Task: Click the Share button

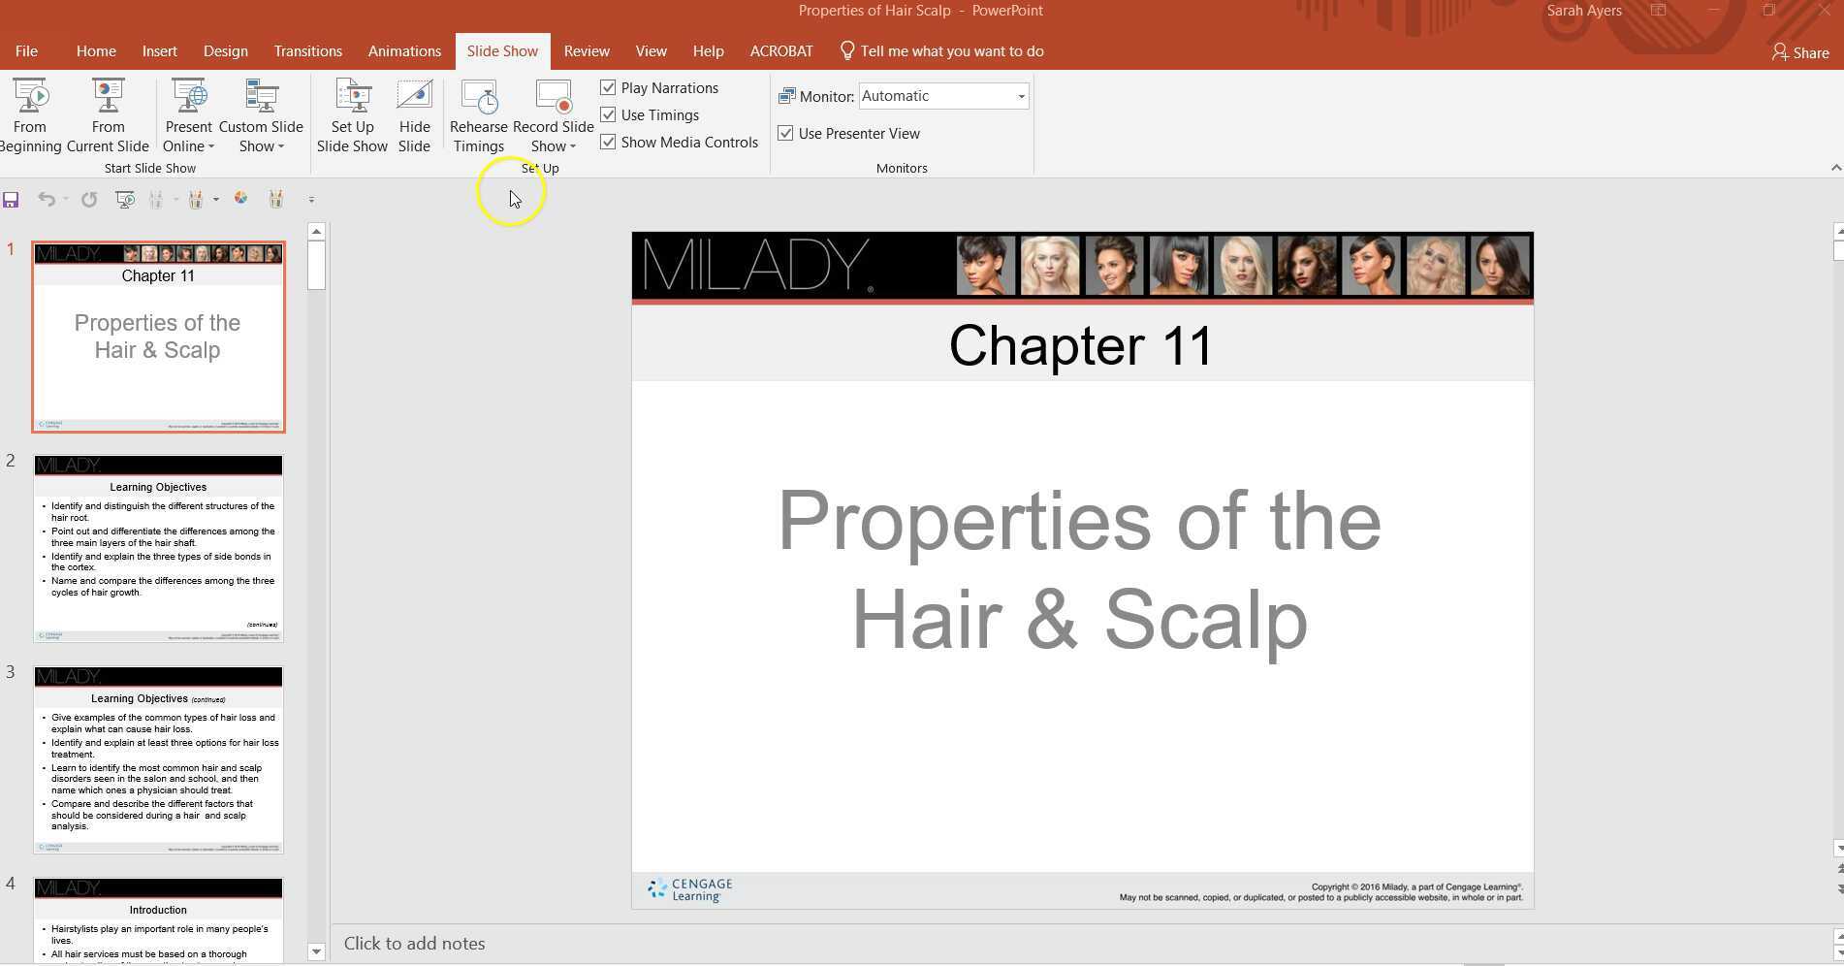Action: point(1800,52)
